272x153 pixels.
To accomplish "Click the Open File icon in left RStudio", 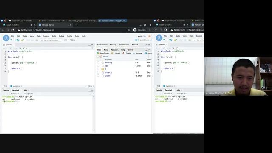I will 22,40.
